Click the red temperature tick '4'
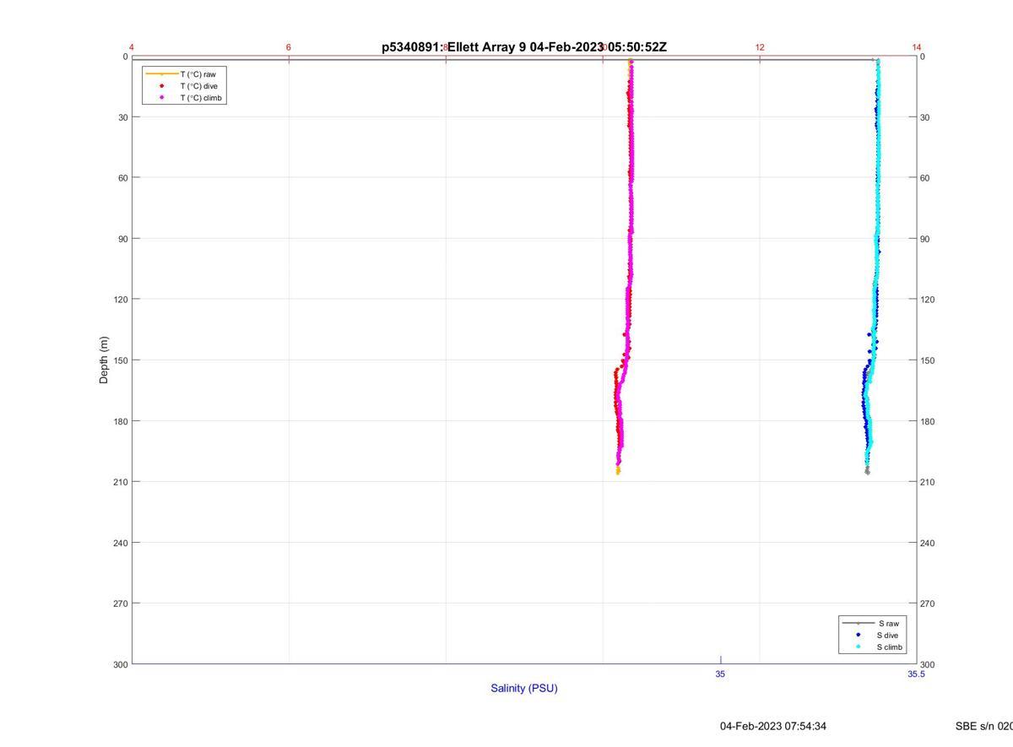This screenshot has width=1013, height=747. coord(133,47)
